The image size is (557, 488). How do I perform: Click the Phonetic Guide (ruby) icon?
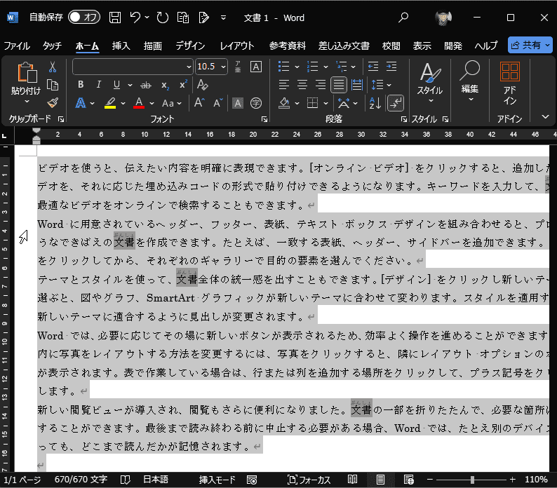click(x=238, y=67)
